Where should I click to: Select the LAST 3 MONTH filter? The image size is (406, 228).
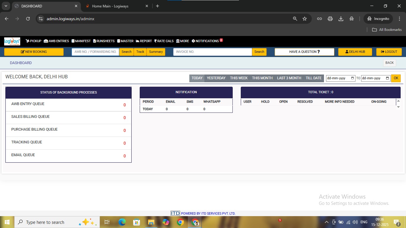click(x=289, y=78)
